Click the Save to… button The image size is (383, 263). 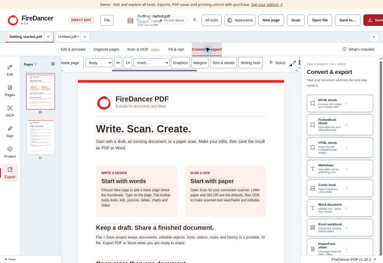pyautogui.click(x=348, y=20)
